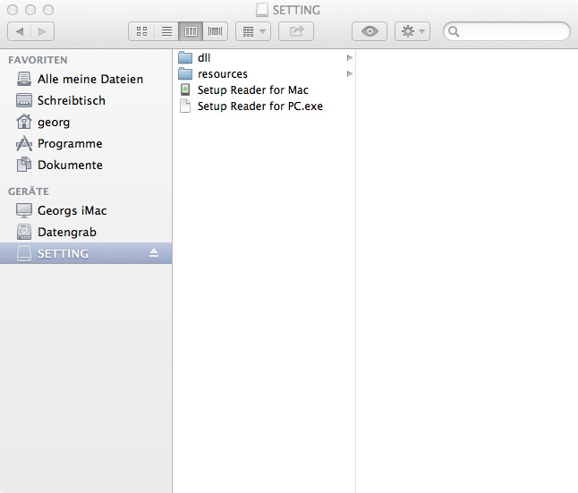Image resolution: width=578 pixels, height=493 pixels.
Task: Open Alle meine Dateien in sidebar
Action: pos(86,79)
